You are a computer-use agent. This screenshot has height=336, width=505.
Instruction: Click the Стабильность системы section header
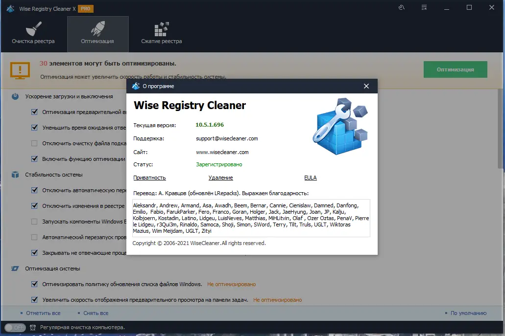(x=54, y=175)
